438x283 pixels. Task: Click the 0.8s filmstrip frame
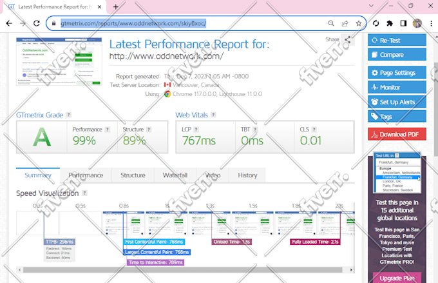(x=124, y=223)
